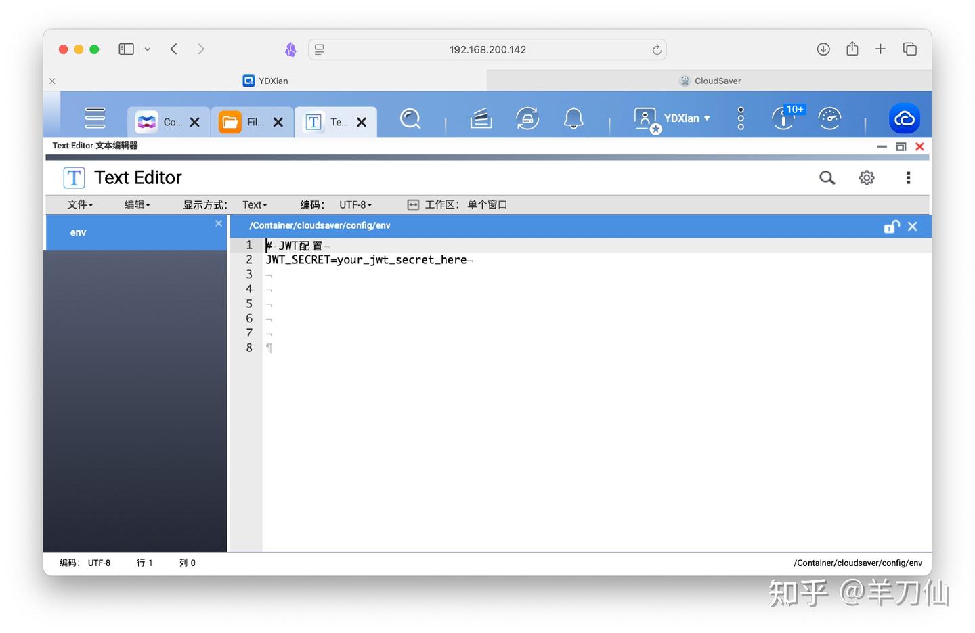Toggle the workspace layout icon near 工作区

coord(412,204)
